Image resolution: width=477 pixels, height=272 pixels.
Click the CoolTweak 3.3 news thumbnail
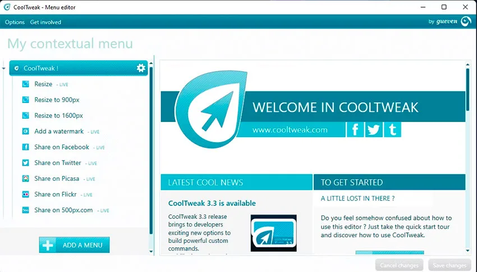tap(273, 233)
